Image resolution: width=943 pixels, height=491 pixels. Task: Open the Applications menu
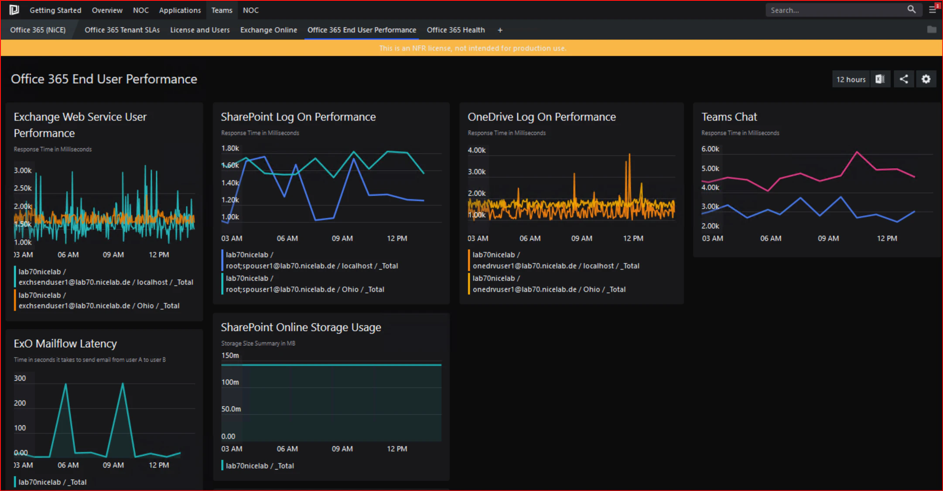click(180, 10)
